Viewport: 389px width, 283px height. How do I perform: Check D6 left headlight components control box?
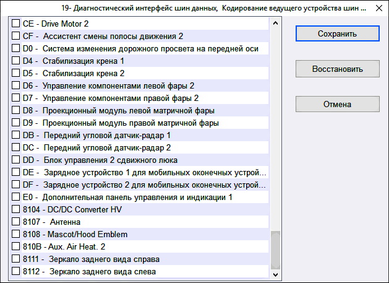16,85
